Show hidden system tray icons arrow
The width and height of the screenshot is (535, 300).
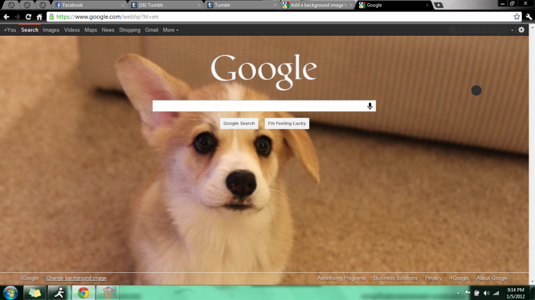coord(458,293)
